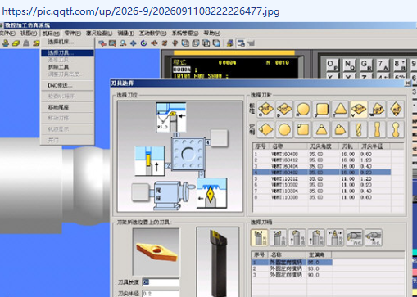Choose the third holder type icon with up arrow
This screenshot has height=297, width=417.
(297, 237)
